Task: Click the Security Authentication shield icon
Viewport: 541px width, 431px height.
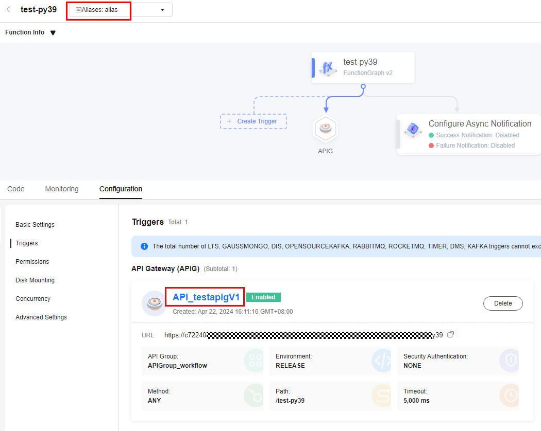Action: [x=510, y=361]
